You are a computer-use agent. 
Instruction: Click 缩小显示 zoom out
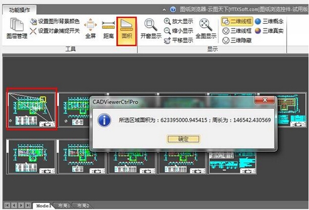coord(179,31)
